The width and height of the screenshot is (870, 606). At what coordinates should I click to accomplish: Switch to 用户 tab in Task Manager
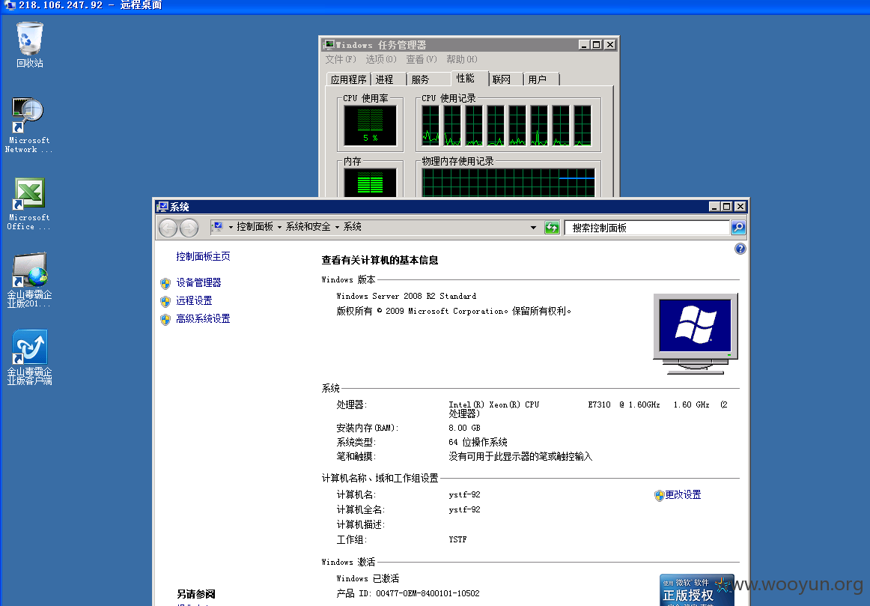537,79
